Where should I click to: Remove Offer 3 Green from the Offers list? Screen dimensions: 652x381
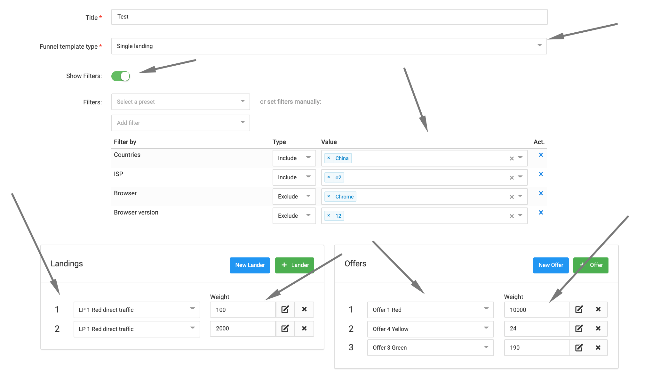[x=598, y=348]
